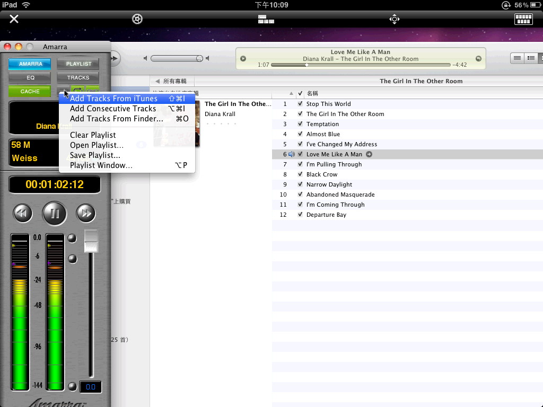Open the EQ button in Amarra
The width and height of the screenshot is (543, 407).
point(30,77)
